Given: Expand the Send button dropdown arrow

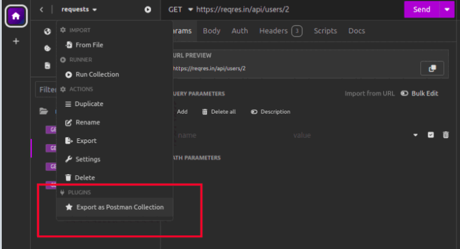Looking at the screenshot, I should tap(446, 10).
